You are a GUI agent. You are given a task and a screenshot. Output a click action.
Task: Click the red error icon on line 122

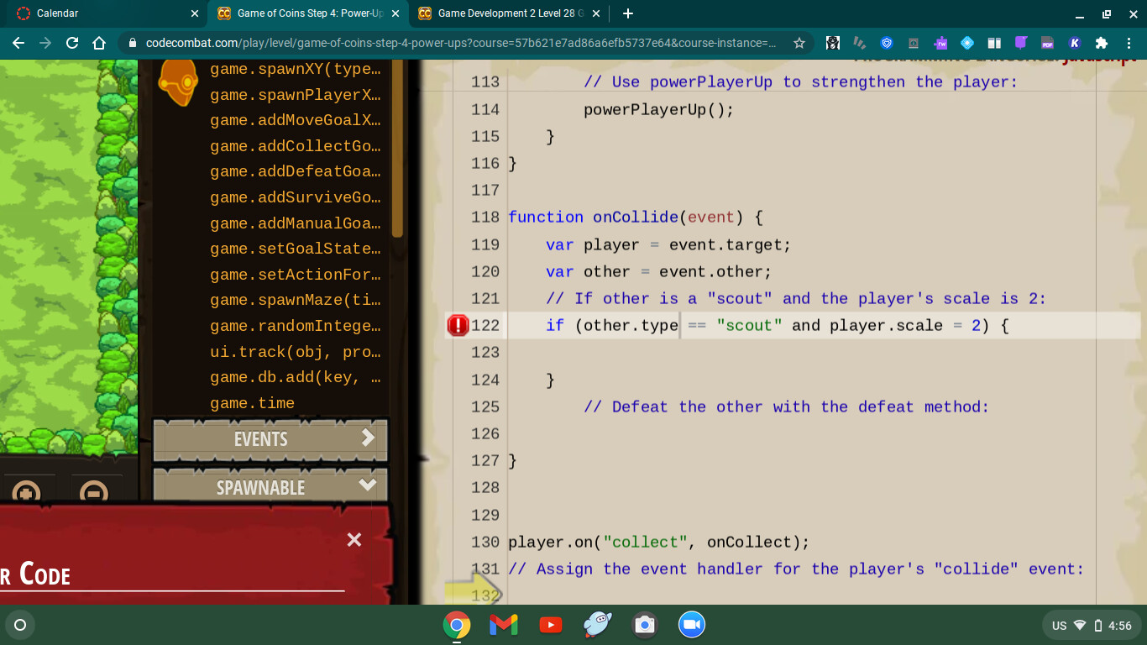[458, 325]
